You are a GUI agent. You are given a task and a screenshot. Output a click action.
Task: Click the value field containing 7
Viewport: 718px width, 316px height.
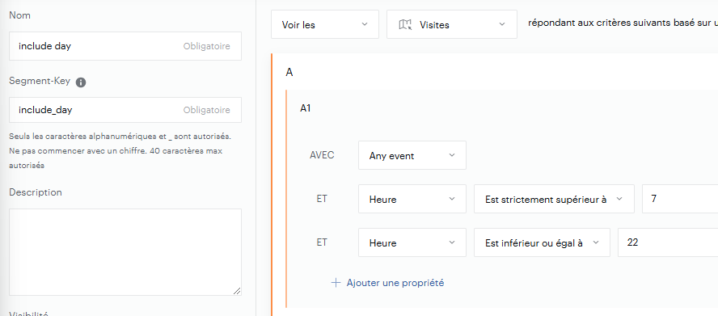click(x=680, y=199)
